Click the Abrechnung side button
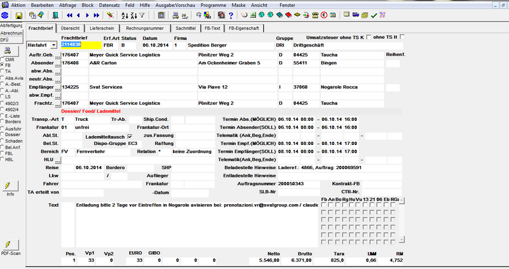 (11, 33)
